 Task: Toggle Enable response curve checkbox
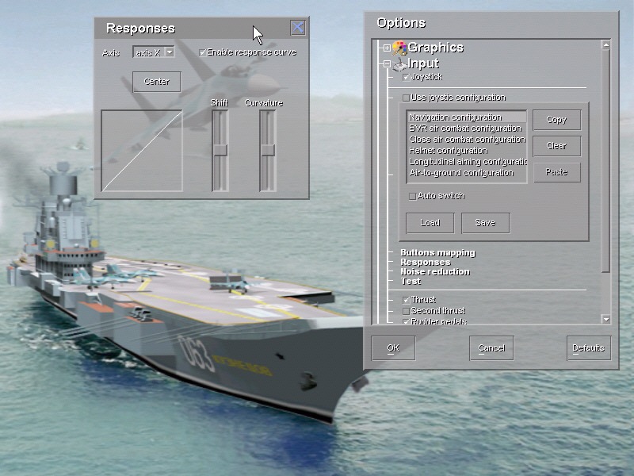click(203, 52)
